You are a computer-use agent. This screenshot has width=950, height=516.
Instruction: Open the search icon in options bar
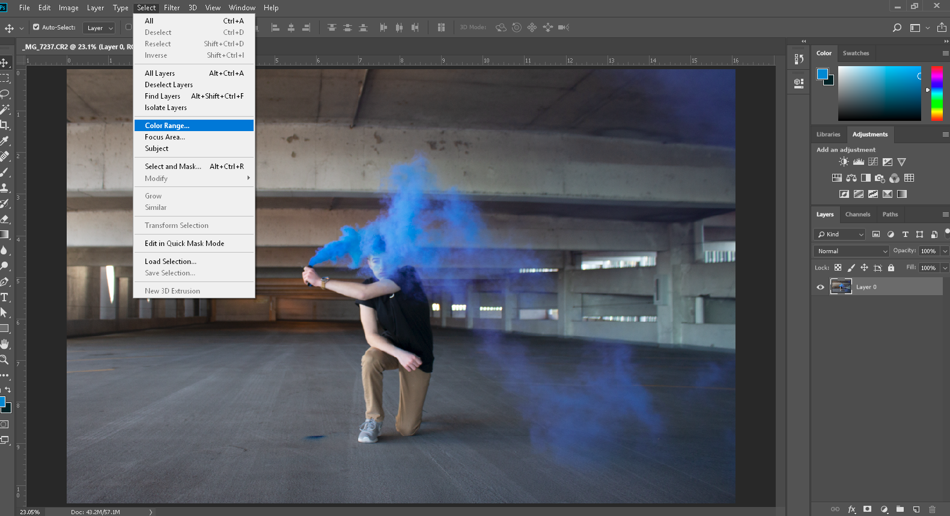897,28
